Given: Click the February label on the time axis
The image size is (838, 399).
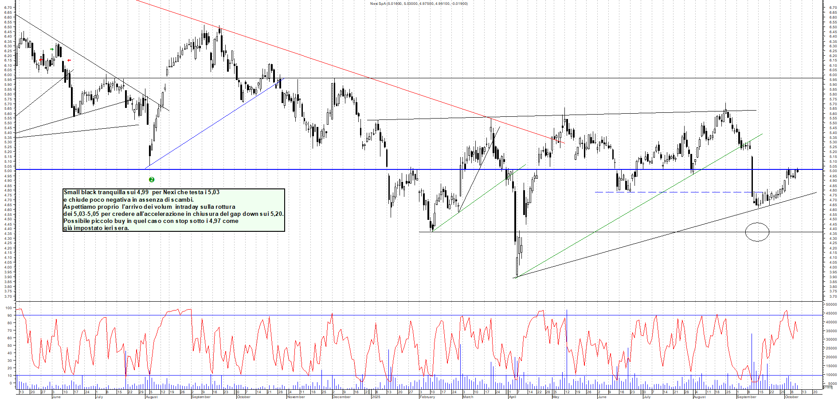Looking at the screenshot, I should pyautogui.click(x=427, y=397).
